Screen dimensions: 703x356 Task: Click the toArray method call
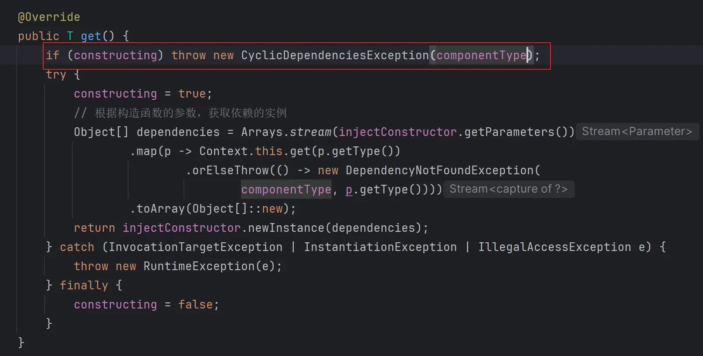point(161,209)
